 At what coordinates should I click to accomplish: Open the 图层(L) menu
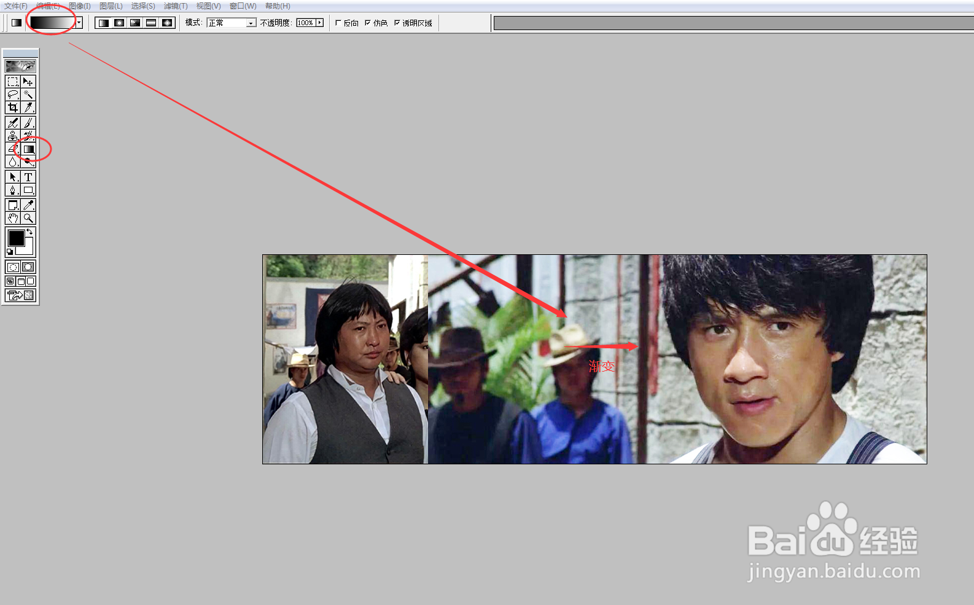pos(111,6)
